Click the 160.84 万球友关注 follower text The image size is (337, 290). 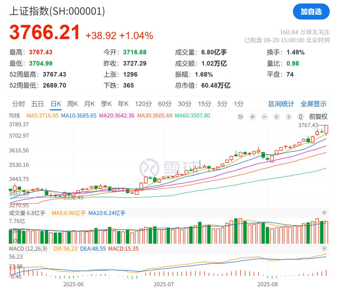point(305,32)
